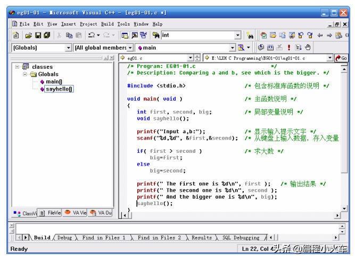355x261 pixels.
Task: Click the Go debug icon
Action: 298,47
